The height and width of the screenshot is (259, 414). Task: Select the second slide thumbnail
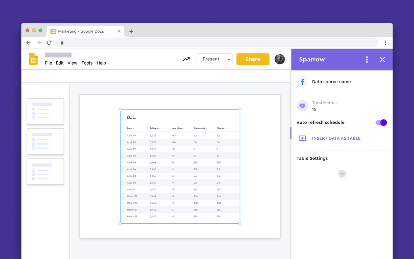click(x=46, y=141)
